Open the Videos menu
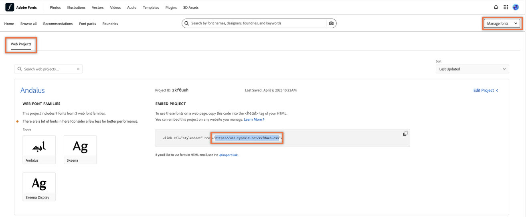The width and height of the screenshot is (526, 217). (x=115, y=8)
